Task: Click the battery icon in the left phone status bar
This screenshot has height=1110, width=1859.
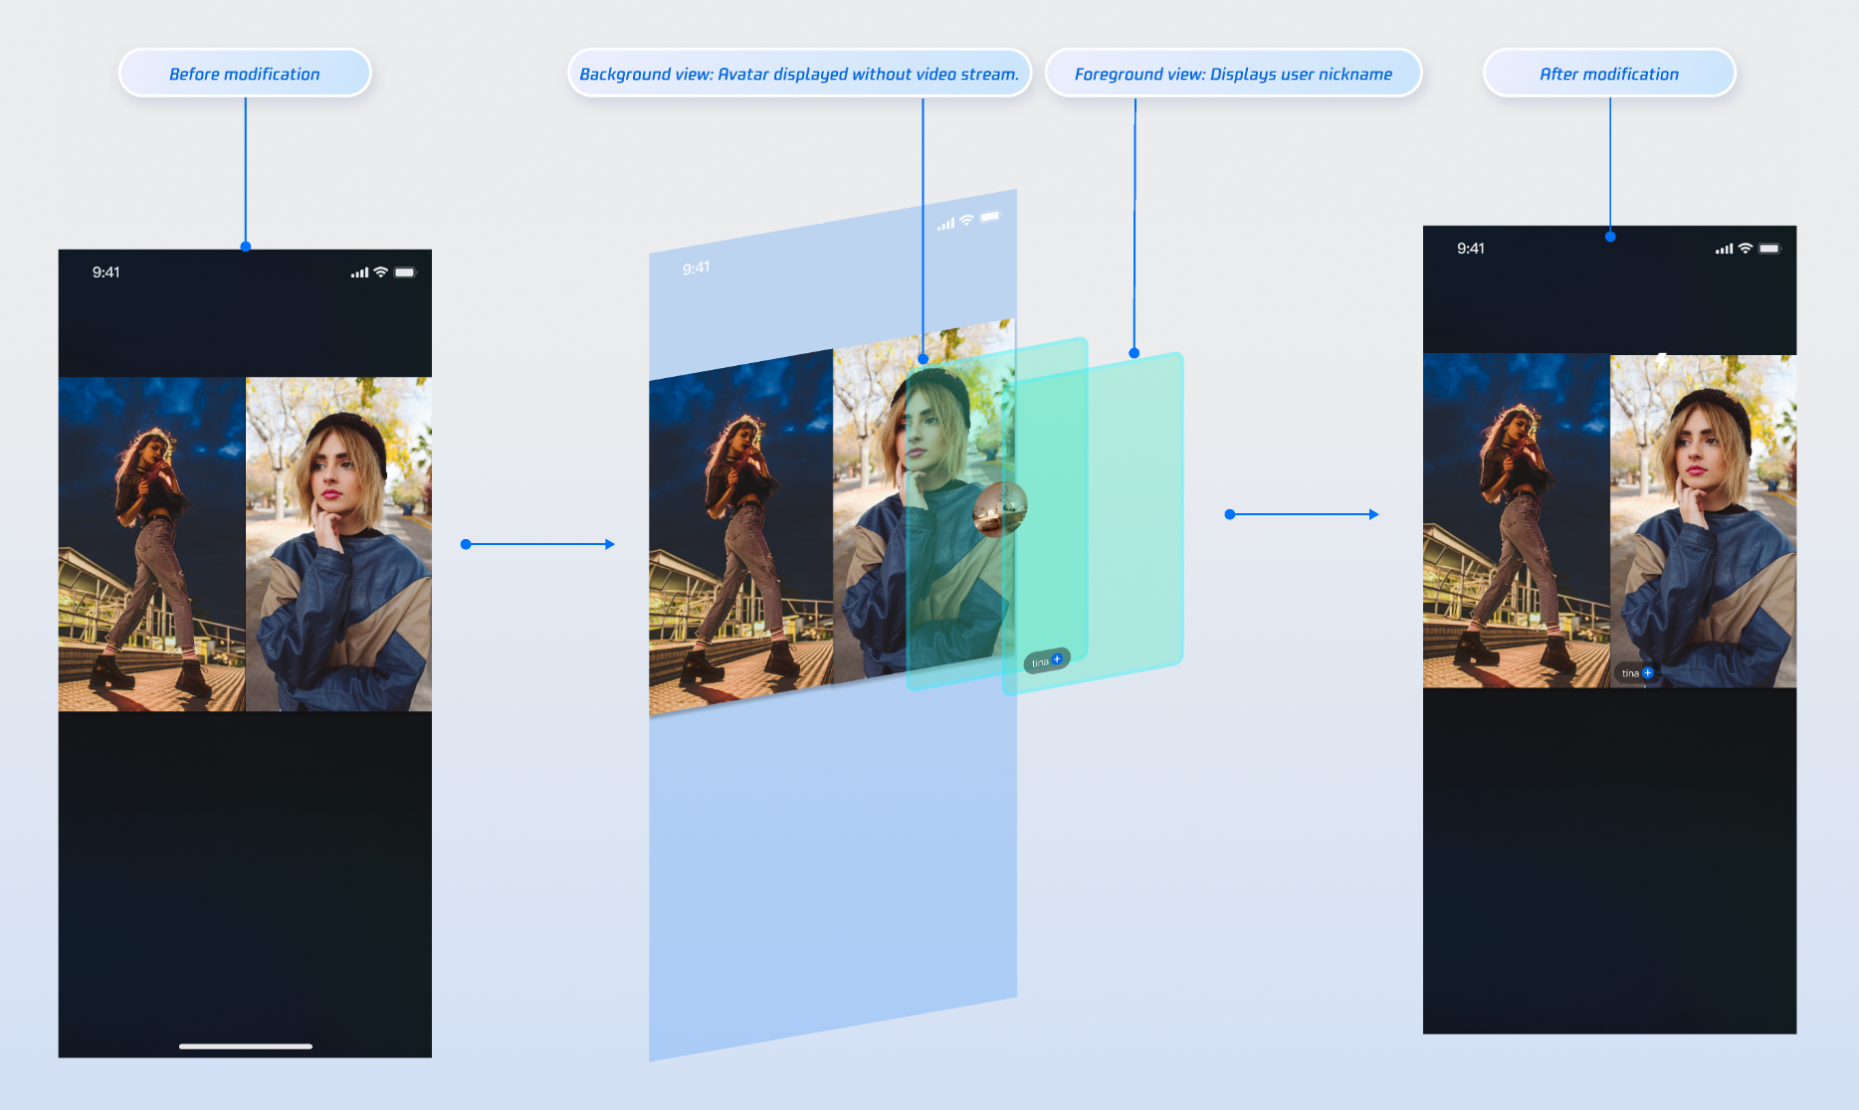Action: click(405, 273)
